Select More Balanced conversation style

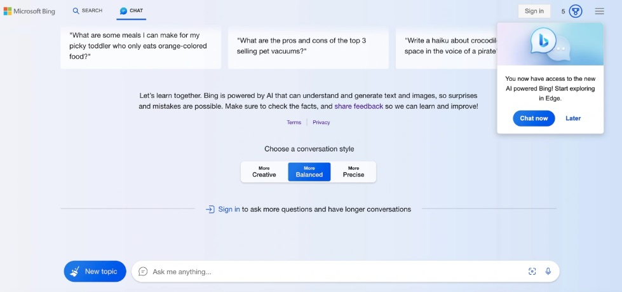click(309, 172)
